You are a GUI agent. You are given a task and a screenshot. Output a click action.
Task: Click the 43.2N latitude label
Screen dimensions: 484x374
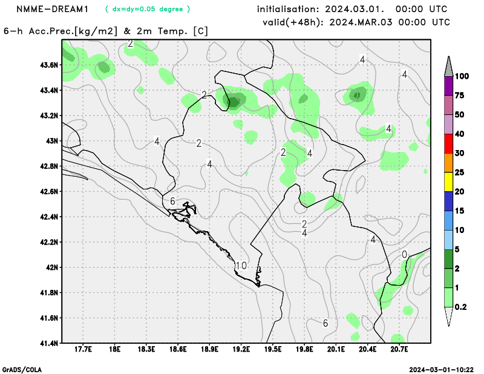[49, 116]
